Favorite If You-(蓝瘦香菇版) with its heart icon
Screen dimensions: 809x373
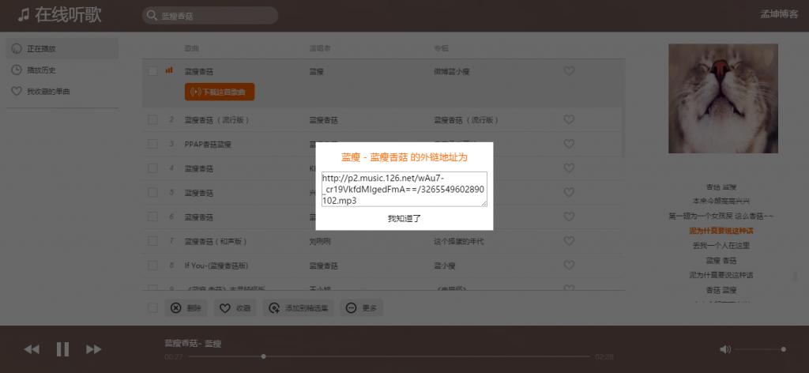pos(569,266)
